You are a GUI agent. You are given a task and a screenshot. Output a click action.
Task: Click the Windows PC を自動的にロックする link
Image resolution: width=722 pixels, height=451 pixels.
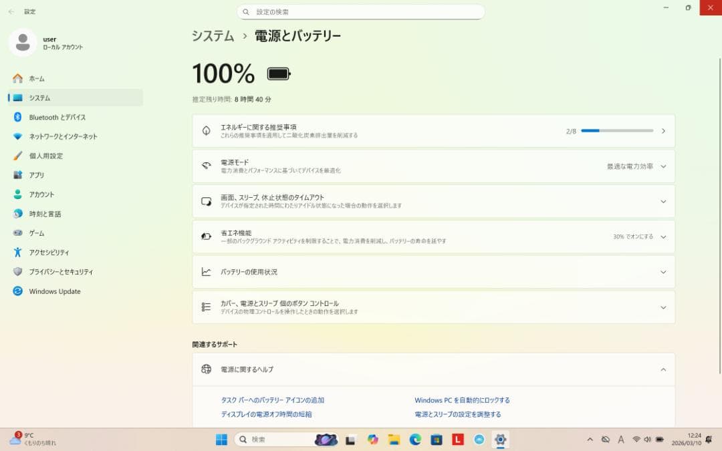pos(461,400)
